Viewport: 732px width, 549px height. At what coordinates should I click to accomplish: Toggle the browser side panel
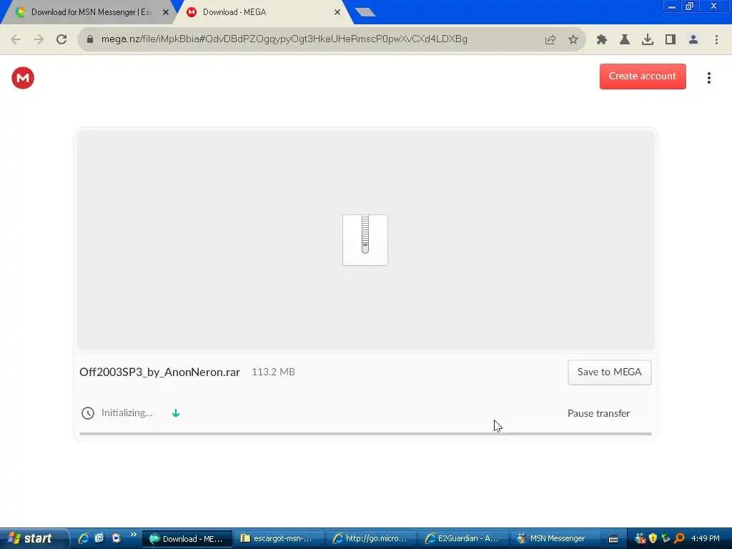point(671,40)
